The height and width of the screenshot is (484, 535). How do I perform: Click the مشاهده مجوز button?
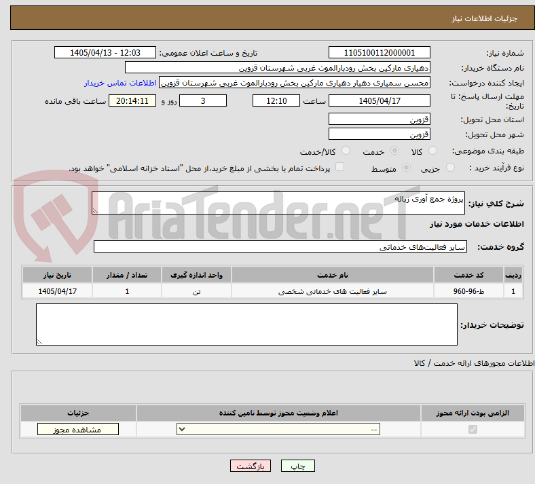78,429
